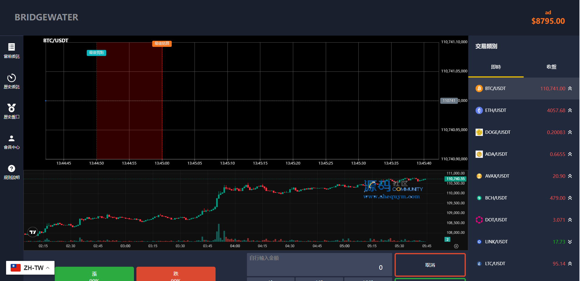
Task: Open the 當前委託 current orders icon
Action: tap(12, 47)
